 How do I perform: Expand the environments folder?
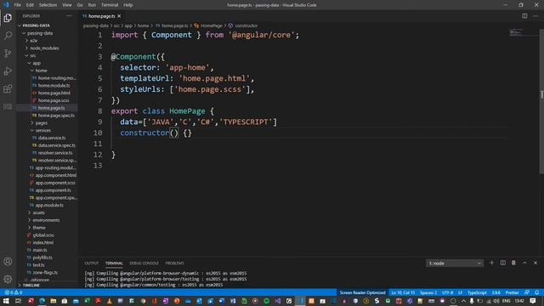[47, 220]
